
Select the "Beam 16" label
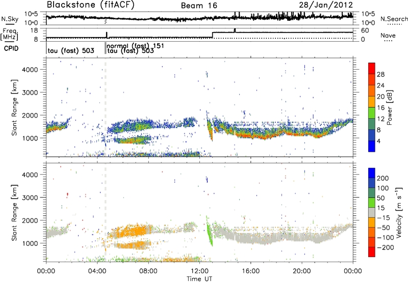pos(199,6)
